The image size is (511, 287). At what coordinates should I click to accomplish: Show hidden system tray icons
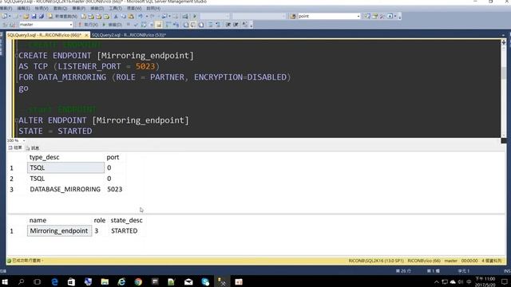(x=437, y=281)
